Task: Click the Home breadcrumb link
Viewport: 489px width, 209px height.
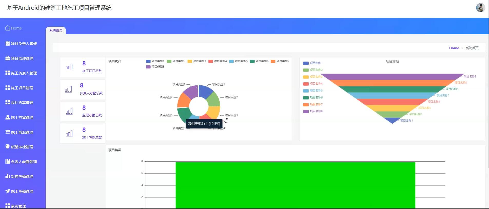Action: pyautogui.click(x=454, y=48)
